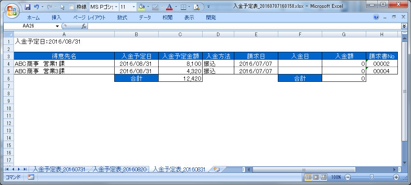The width and height of the screenshot is (411, 185).
Task: Open Excel help question mark icon
Action: tap(376, 17)
